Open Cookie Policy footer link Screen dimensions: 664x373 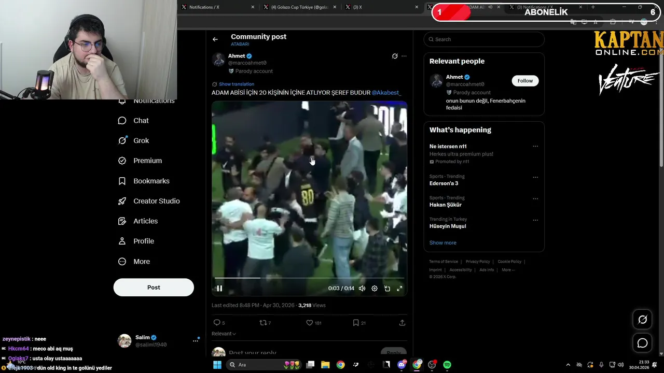tap(509, 262)
